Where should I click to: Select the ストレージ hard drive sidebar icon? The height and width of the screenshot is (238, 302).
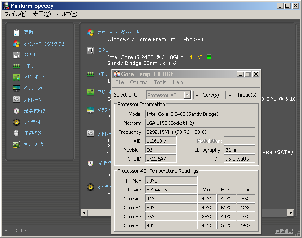tap(17, 99)
